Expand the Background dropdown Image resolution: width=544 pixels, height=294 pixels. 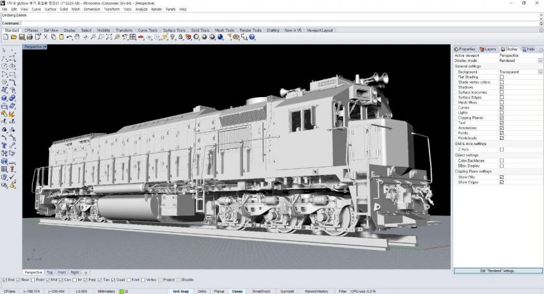[x=540, y=72]
